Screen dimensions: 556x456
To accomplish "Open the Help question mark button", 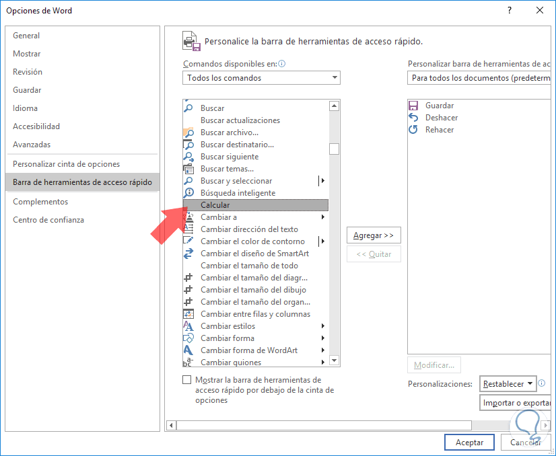I will point(510,10).
